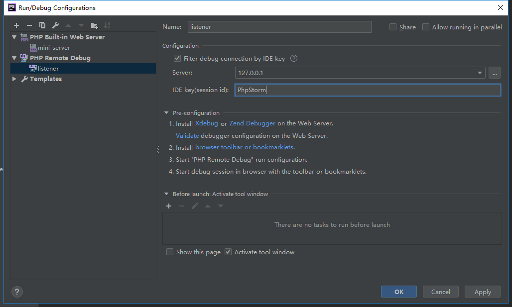
Task: Toggle Filter debug connection by IDE key
Action: (x=177, y=58)
